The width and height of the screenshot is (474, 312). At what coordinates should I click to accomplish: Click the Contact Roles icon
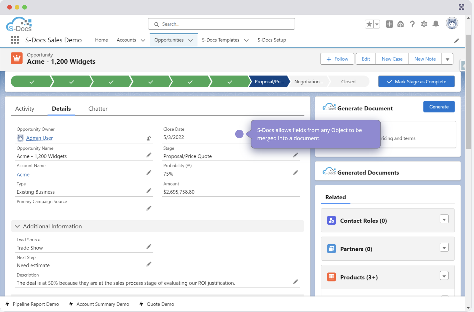[332, 220]
